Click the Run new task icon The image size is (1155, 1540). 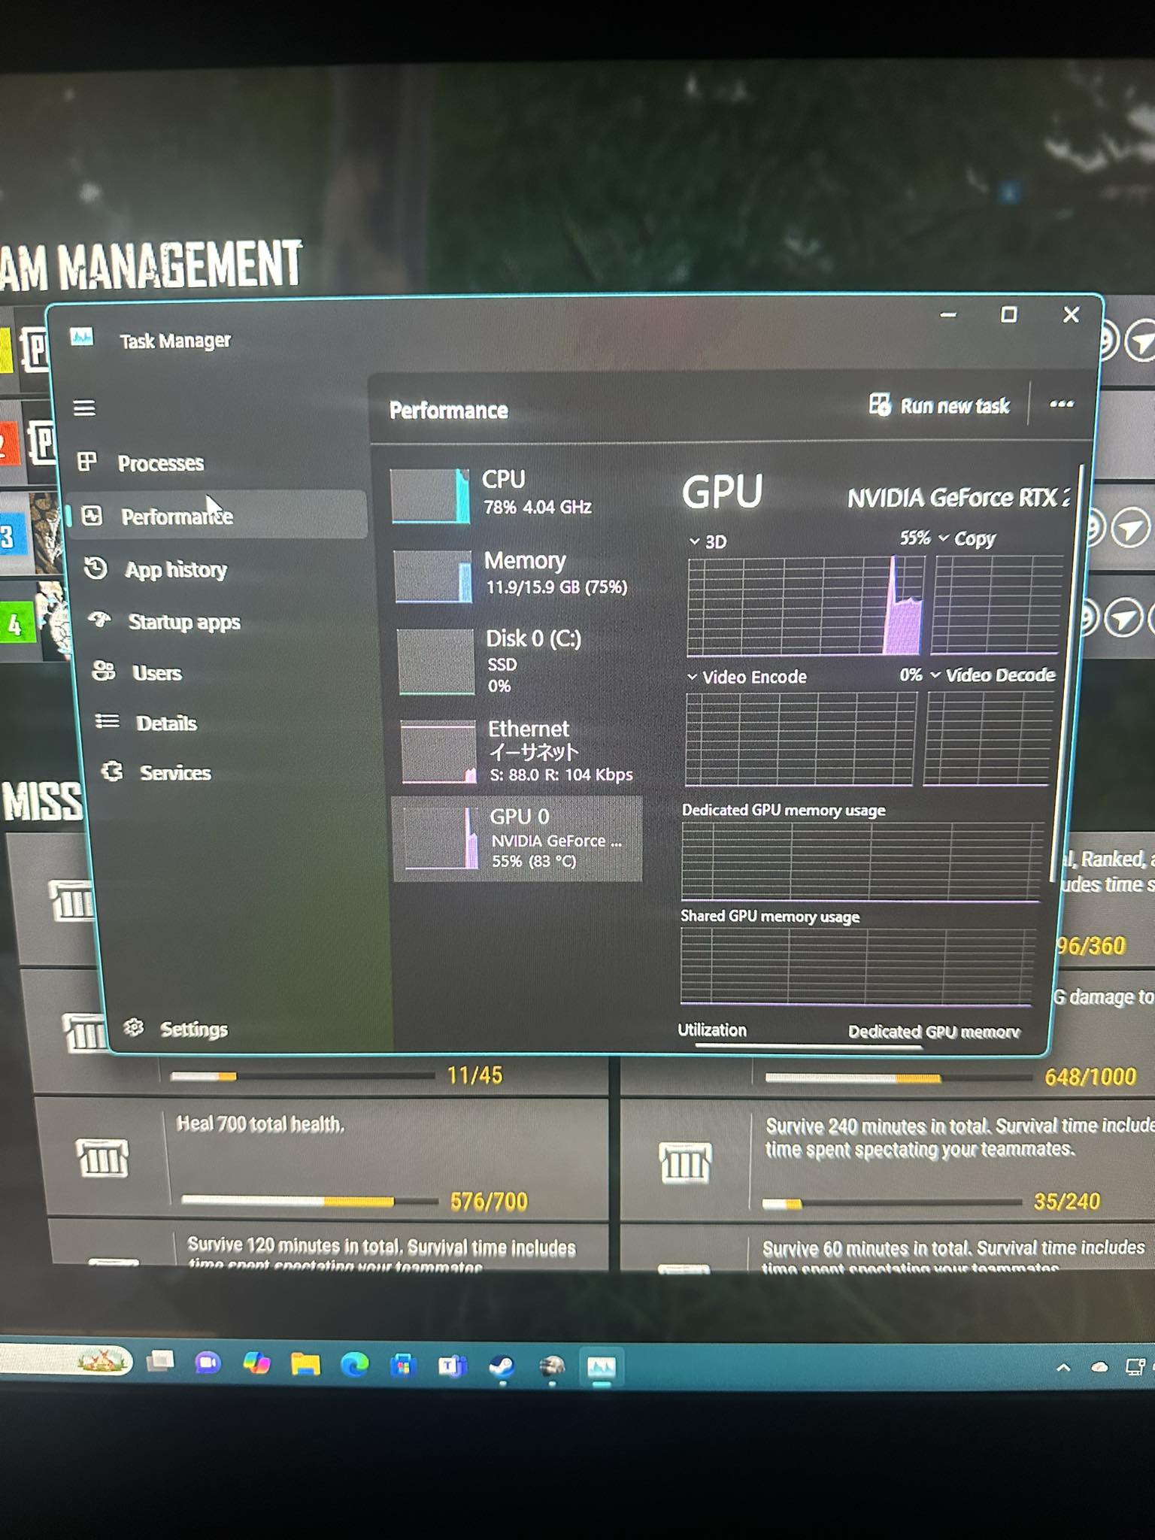(x=880, y=404)
